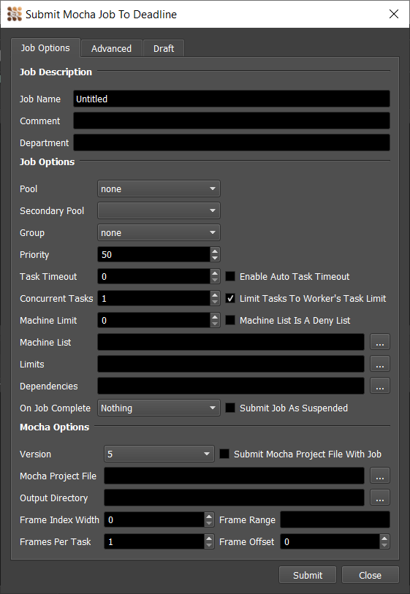
Task: Increase the Priority value with up arrow
Action: [215, 251]
